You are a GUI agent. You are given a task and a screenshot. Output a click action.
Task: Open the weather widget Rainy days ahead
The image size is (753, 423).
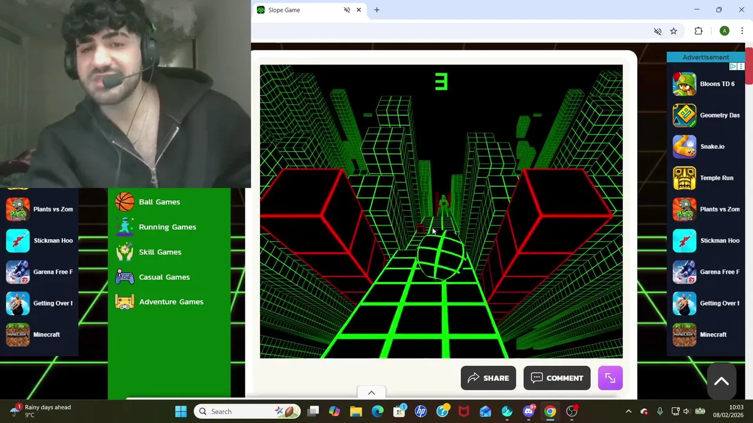[x=40, y=411]
